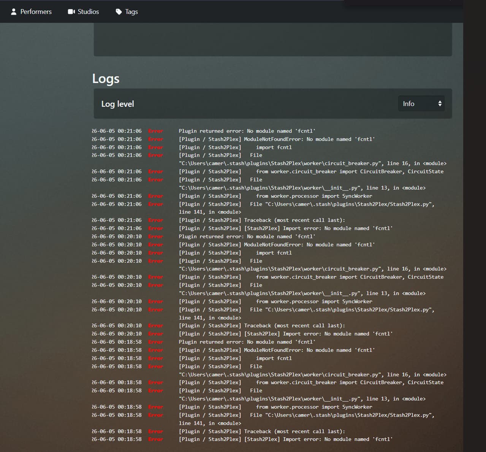Click the Tags tag icon
Screen dimensions: 486x452
pos(119,12)
